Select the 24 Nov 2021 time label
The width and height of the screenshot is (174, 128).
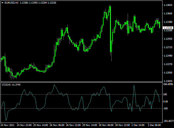7,125
